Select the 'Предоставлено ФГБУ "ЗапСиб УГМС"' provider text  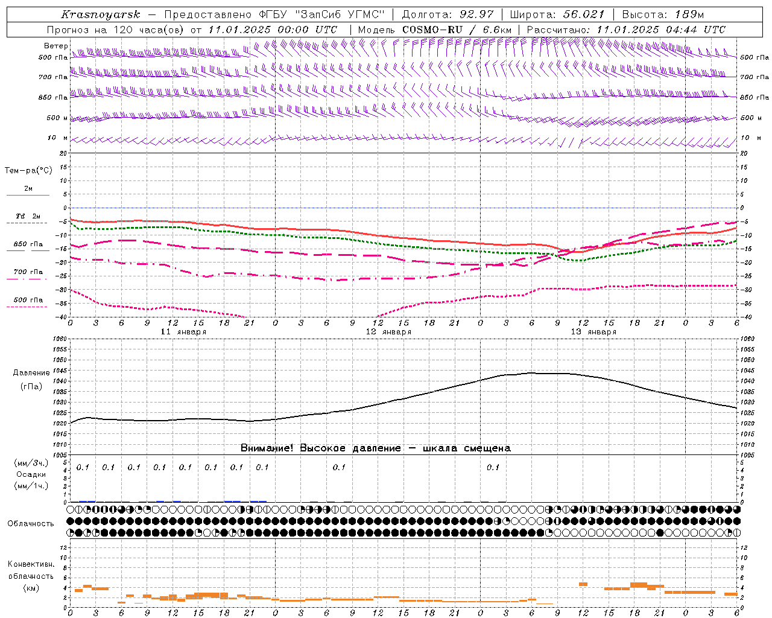(x=274, y=14)
